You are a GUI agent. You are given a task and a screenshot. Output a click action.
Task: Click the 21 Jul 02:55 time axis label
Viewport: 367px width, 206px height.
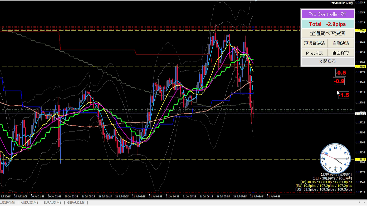[x=139, y=196]
